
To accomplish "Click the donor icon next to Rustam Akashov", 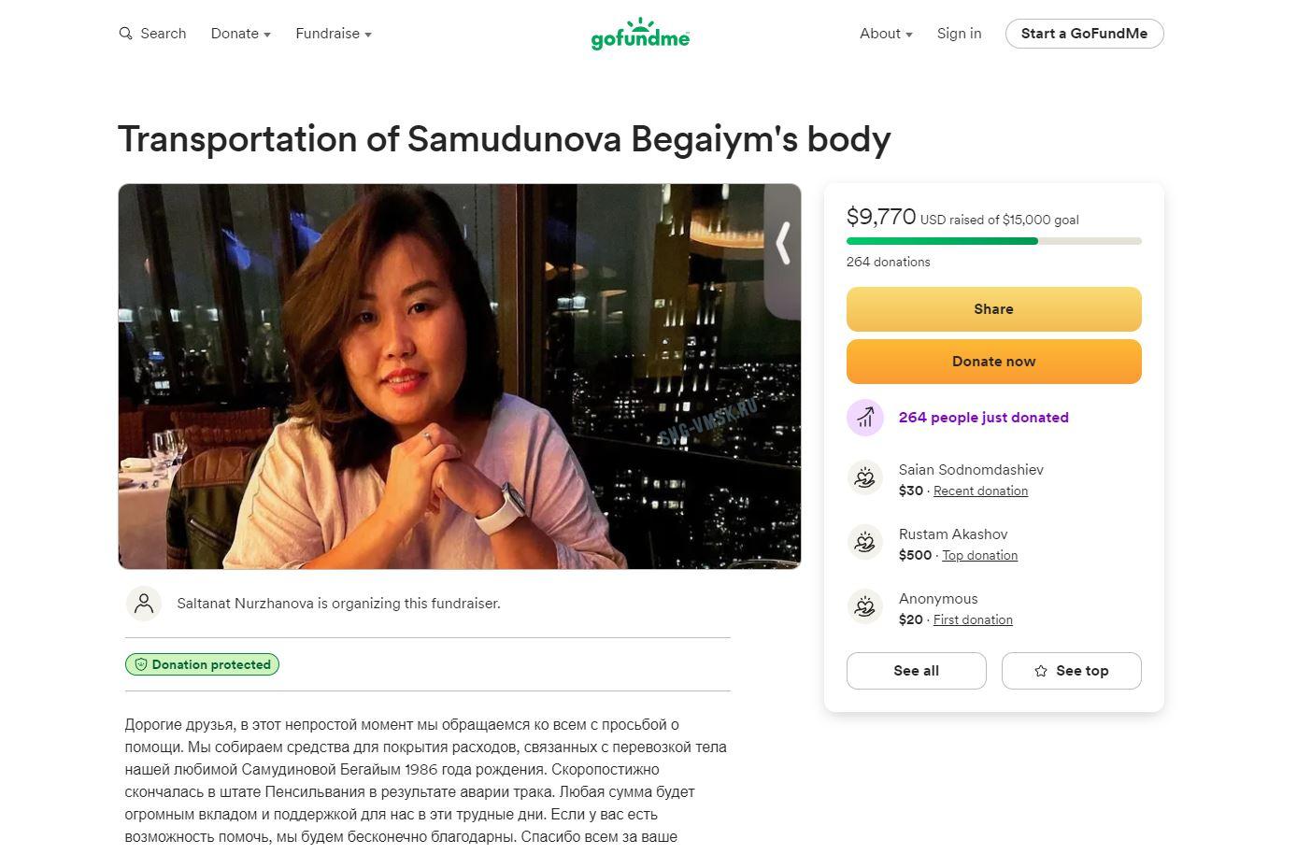I will pyautogui.click(x=865, y=543).
